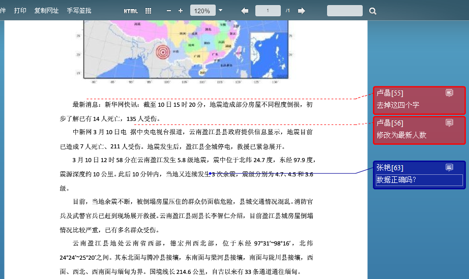Click the 120% zoom percentage box
Viewport: 469px width, 279px height.
(202, 11)
